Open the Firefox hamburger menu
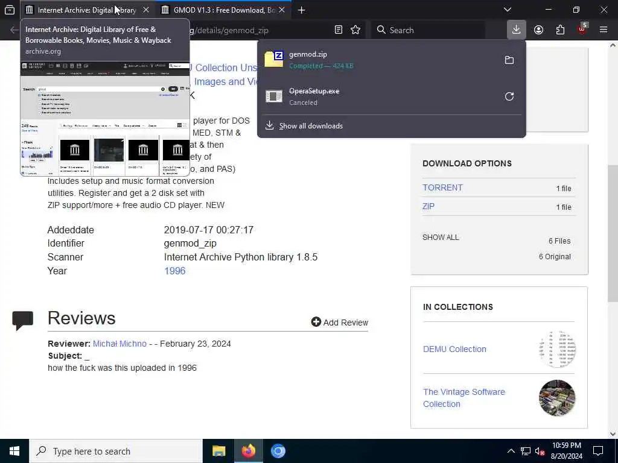This screenshot has width=618, height=463. (x=604, y=30)
